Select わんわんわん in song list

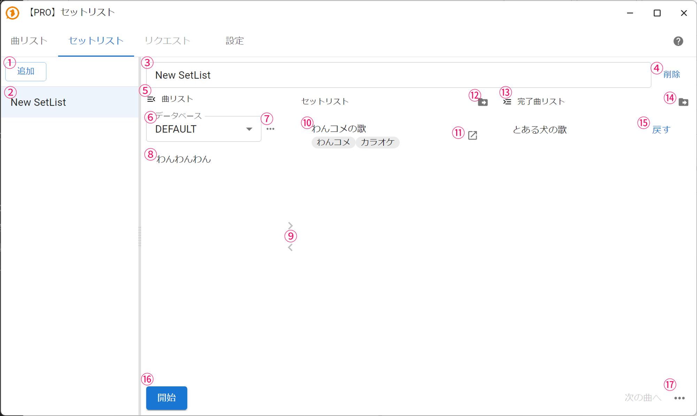coord(184,159)
